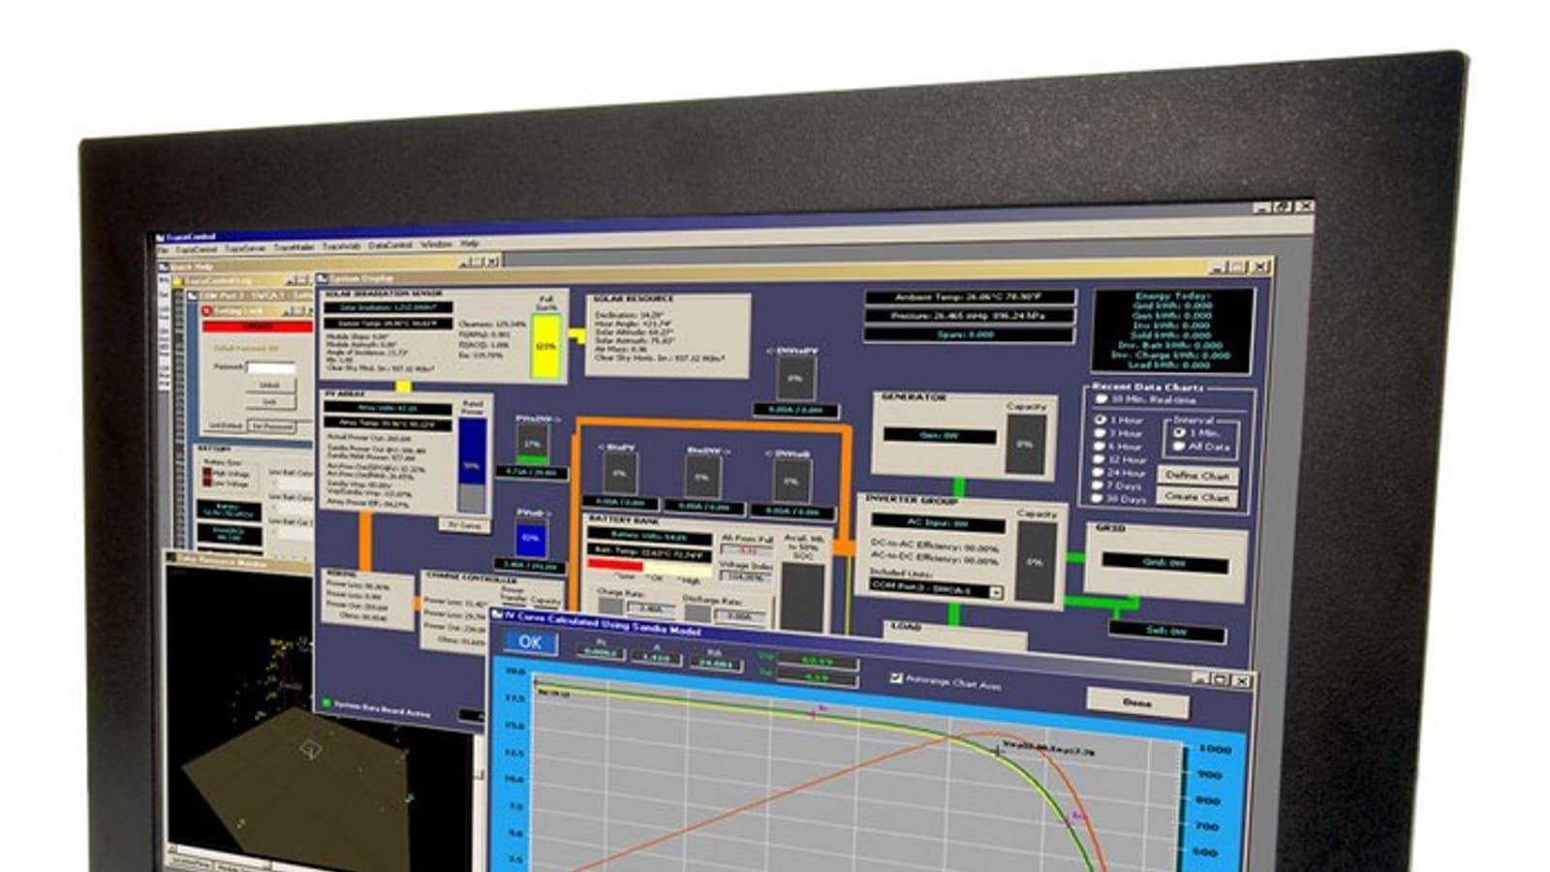The image size is (1550, 872).
Task: Open the File menu
Action: tap(164, 250)
